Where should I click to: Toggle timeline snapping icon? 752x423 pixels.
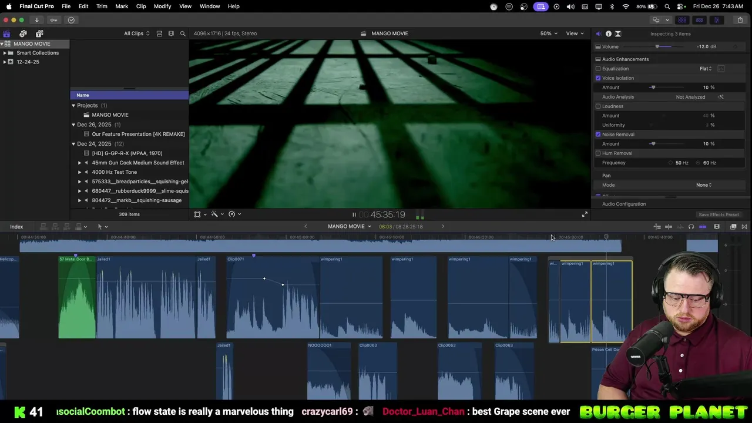coord(703,227)
